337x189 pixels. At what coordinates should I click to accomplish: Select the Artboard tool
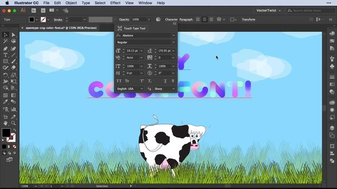click(x=6, y=117)
